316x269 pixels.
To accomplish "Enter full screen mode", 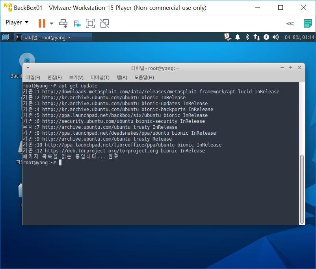I will (90, 23).
